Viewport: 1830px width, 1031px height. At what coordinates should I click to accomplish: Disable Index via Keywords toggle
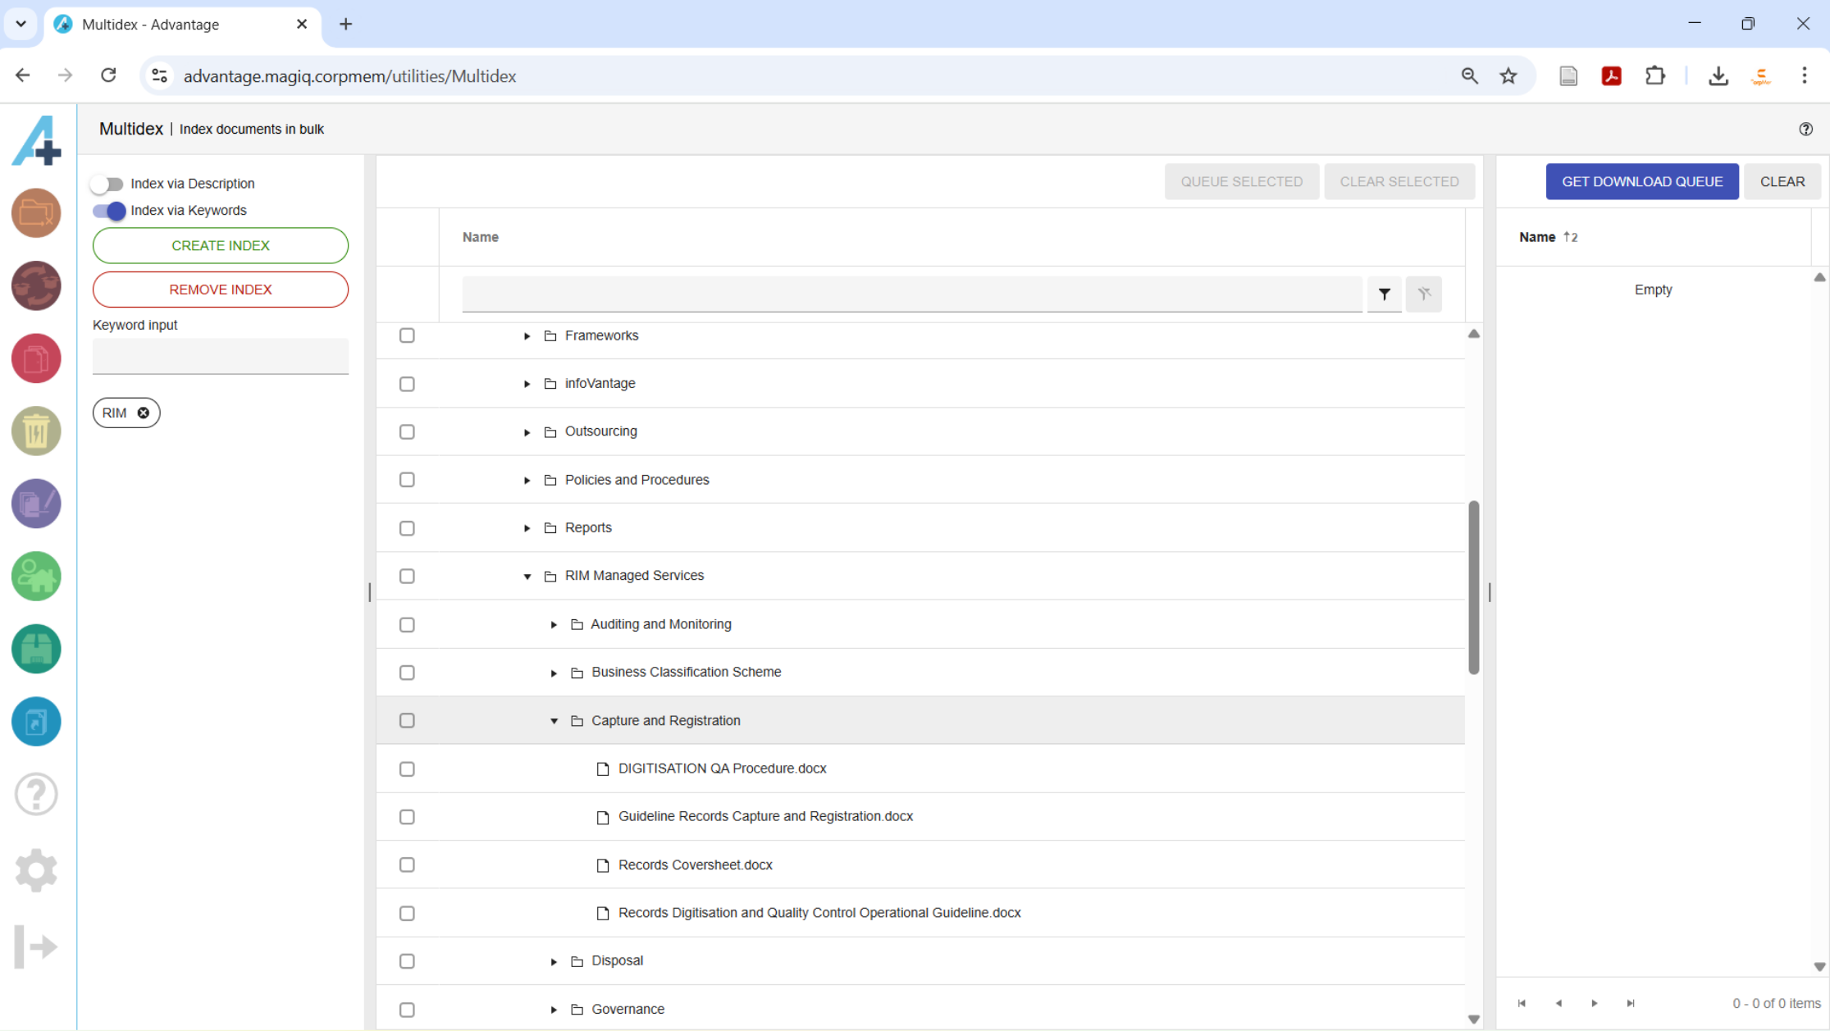coord(107,211)
